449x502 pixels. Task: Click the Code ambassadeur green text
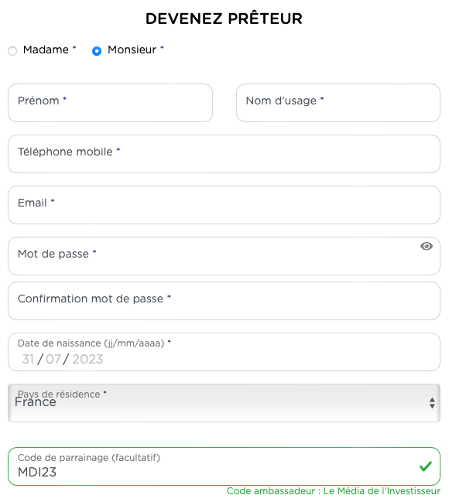(x=334, y=491)
